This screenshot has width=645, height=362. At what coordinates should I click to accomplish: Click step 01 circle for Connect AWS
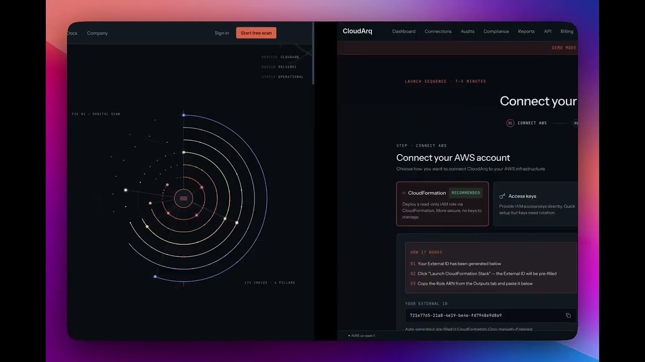510,123
